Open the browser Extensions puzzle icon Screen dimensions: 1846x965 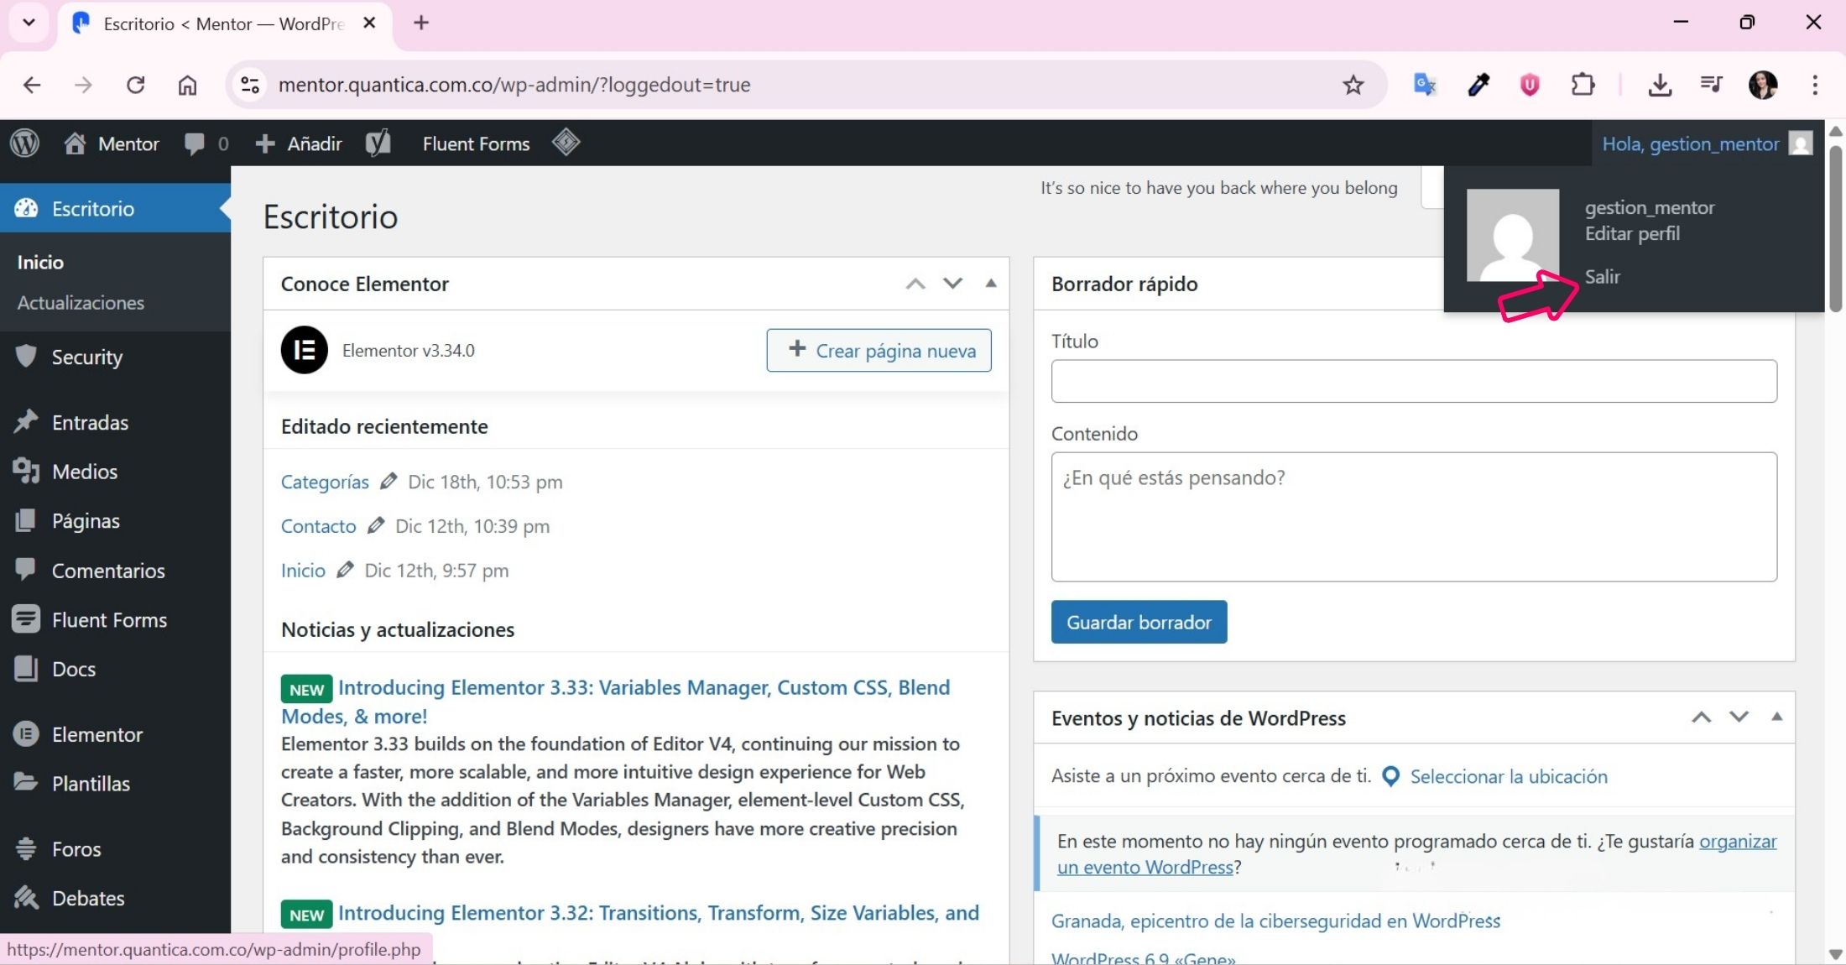pos(1583,85)
